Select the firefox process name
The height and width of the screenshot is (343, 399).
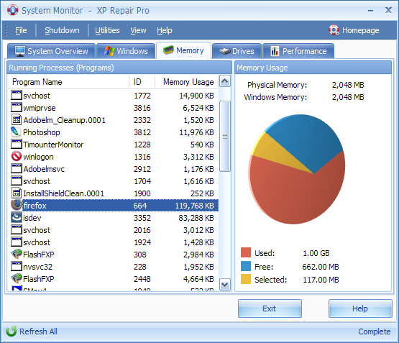tap(35, 206)
